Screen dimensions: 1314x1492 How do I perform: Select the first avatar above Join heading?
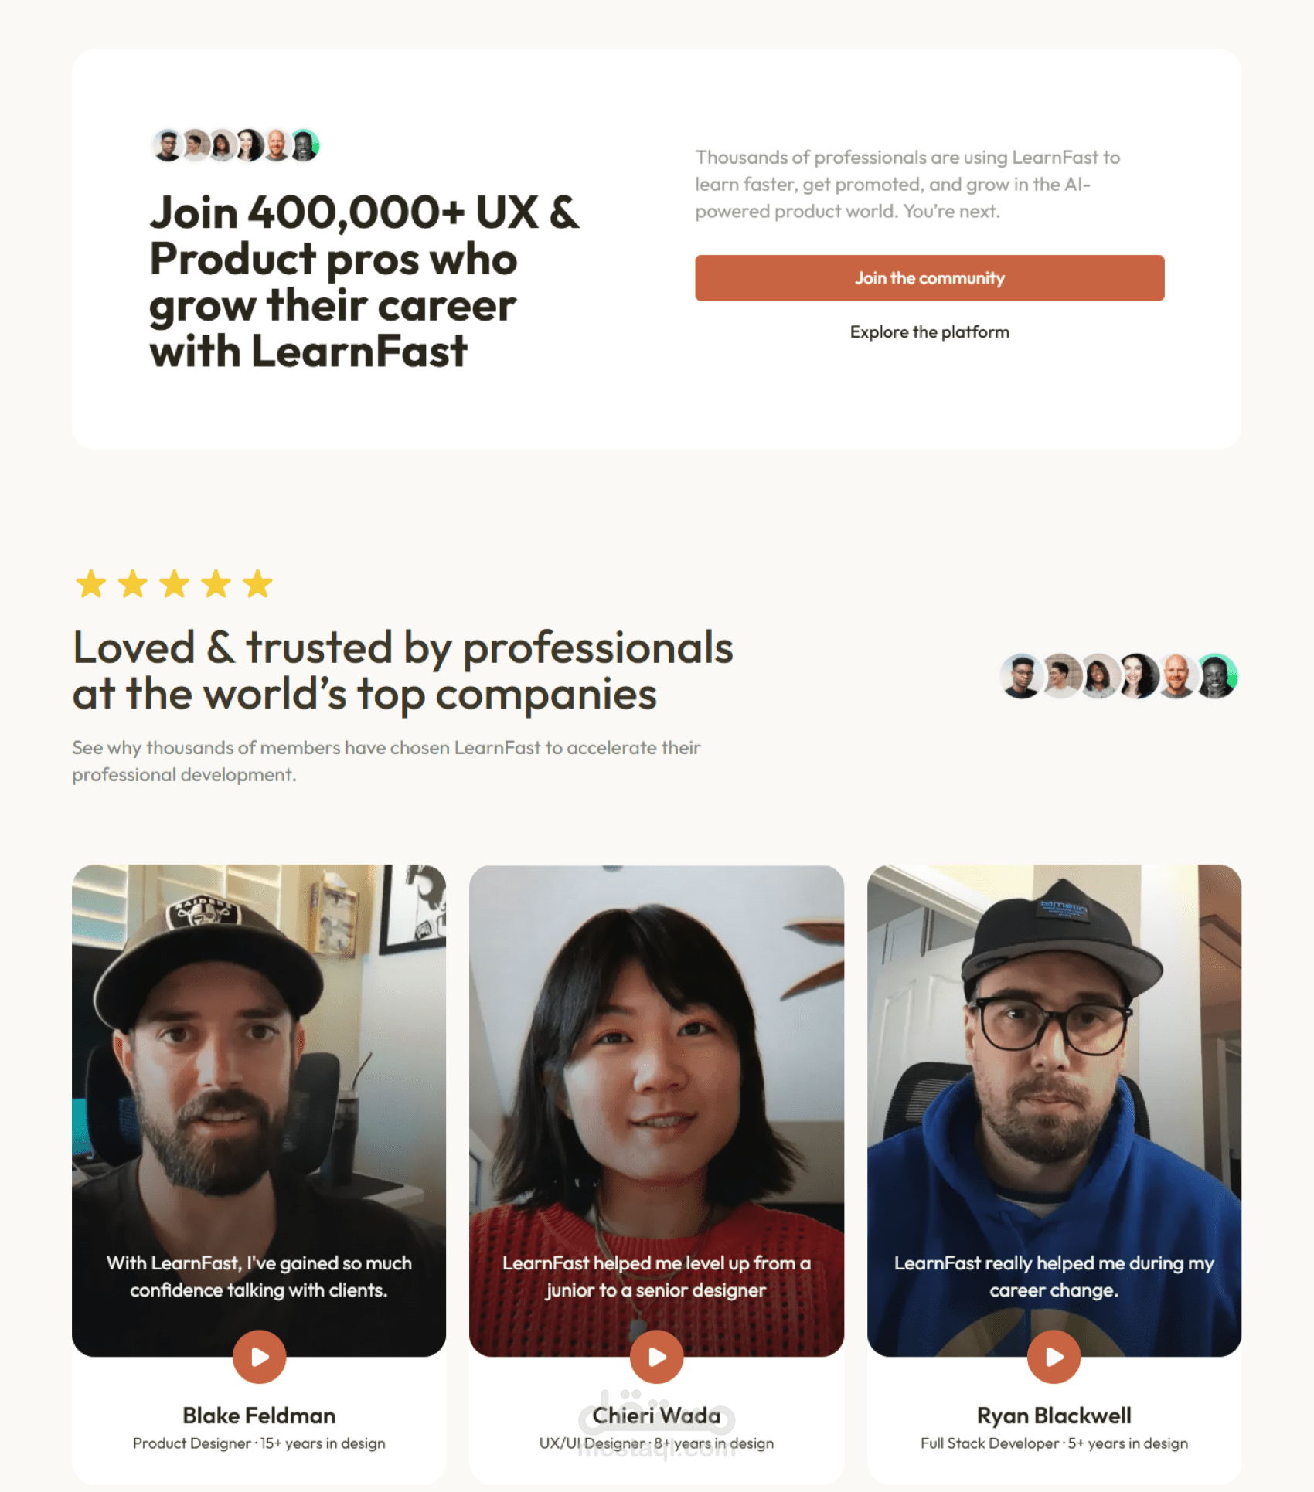(x=167, y=145)
